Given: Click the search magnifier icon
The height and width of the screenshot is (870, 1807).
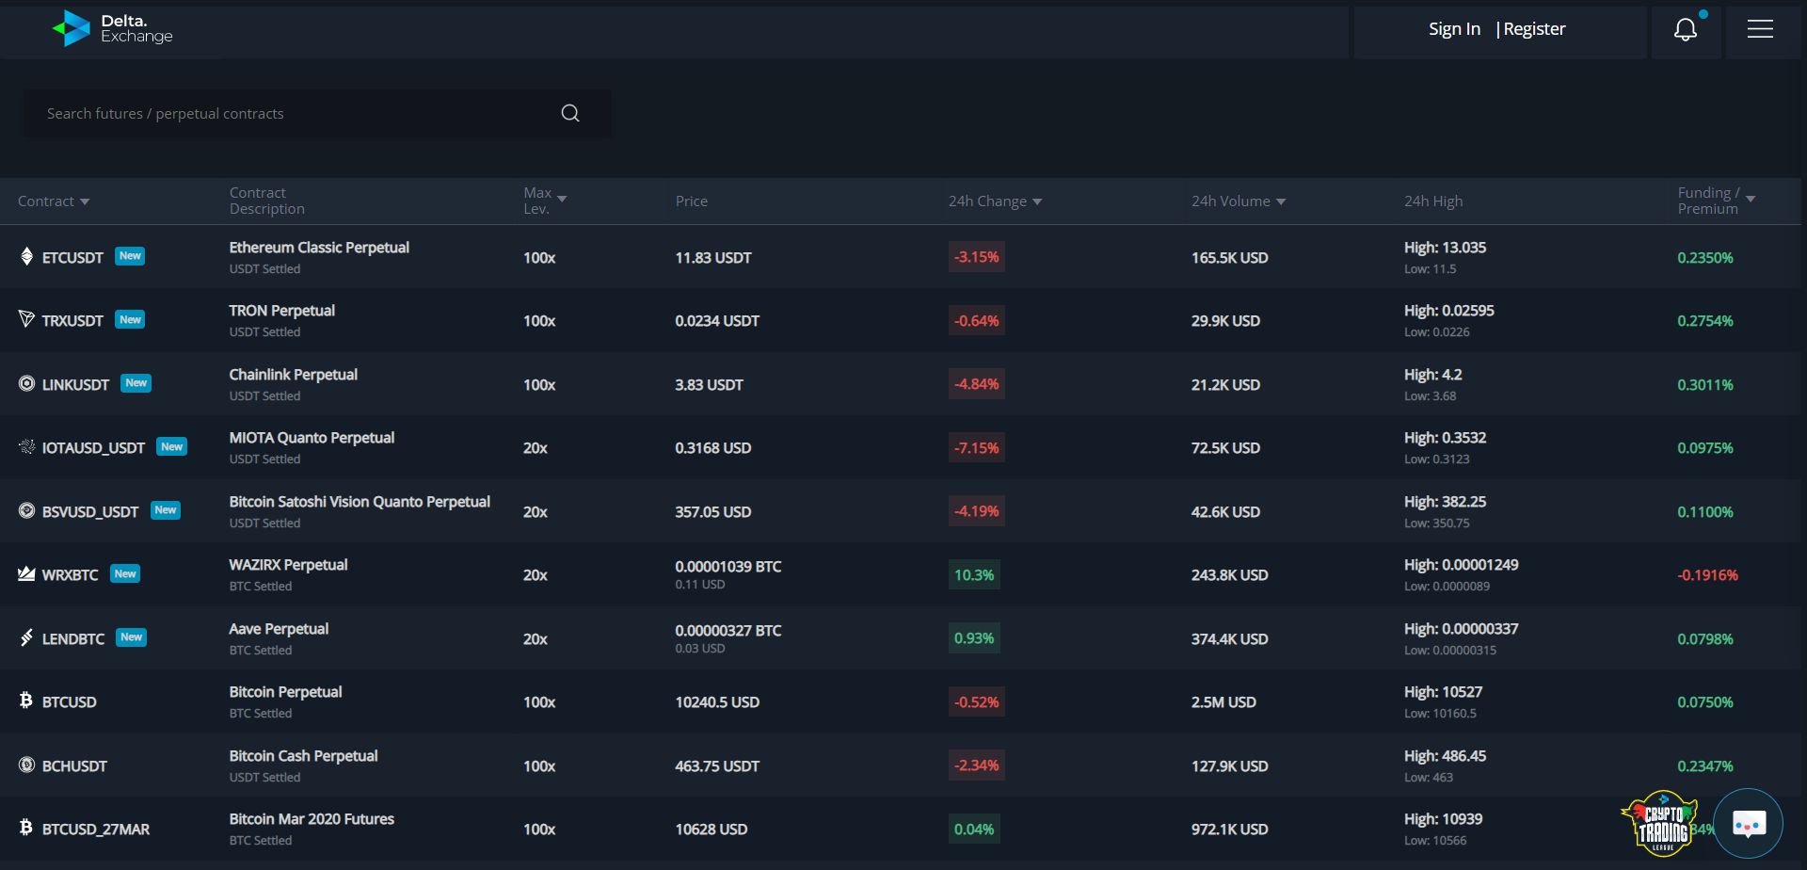Looking at the screenshot, I should point(570,113).
